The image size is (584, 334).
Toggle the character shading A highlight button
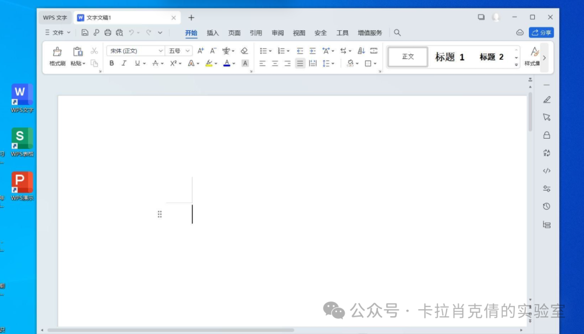click(244, 63)
